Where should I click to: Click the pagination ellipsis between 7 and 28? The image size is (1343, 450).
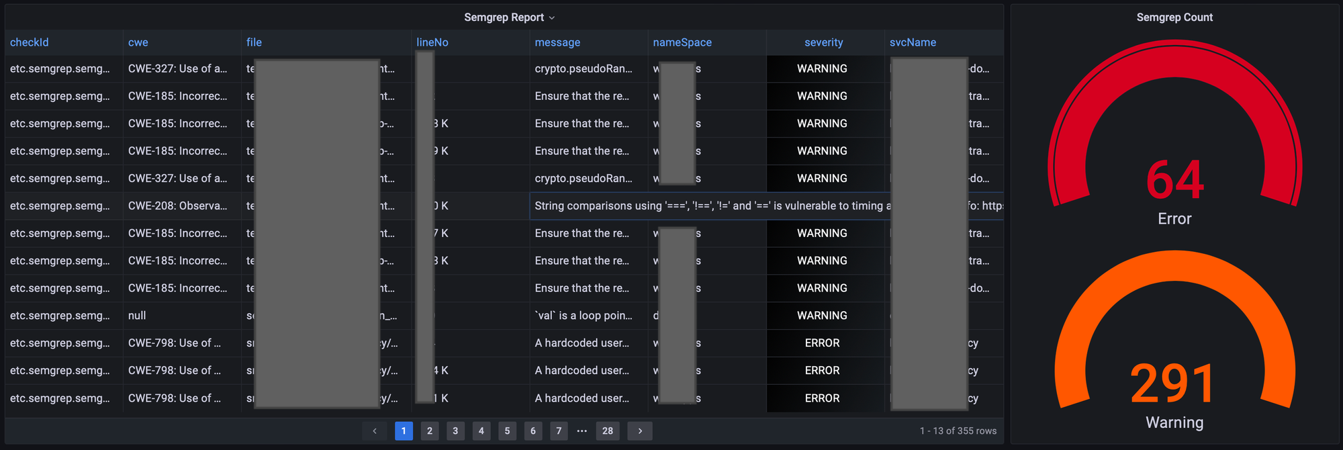tap(582, 431)
